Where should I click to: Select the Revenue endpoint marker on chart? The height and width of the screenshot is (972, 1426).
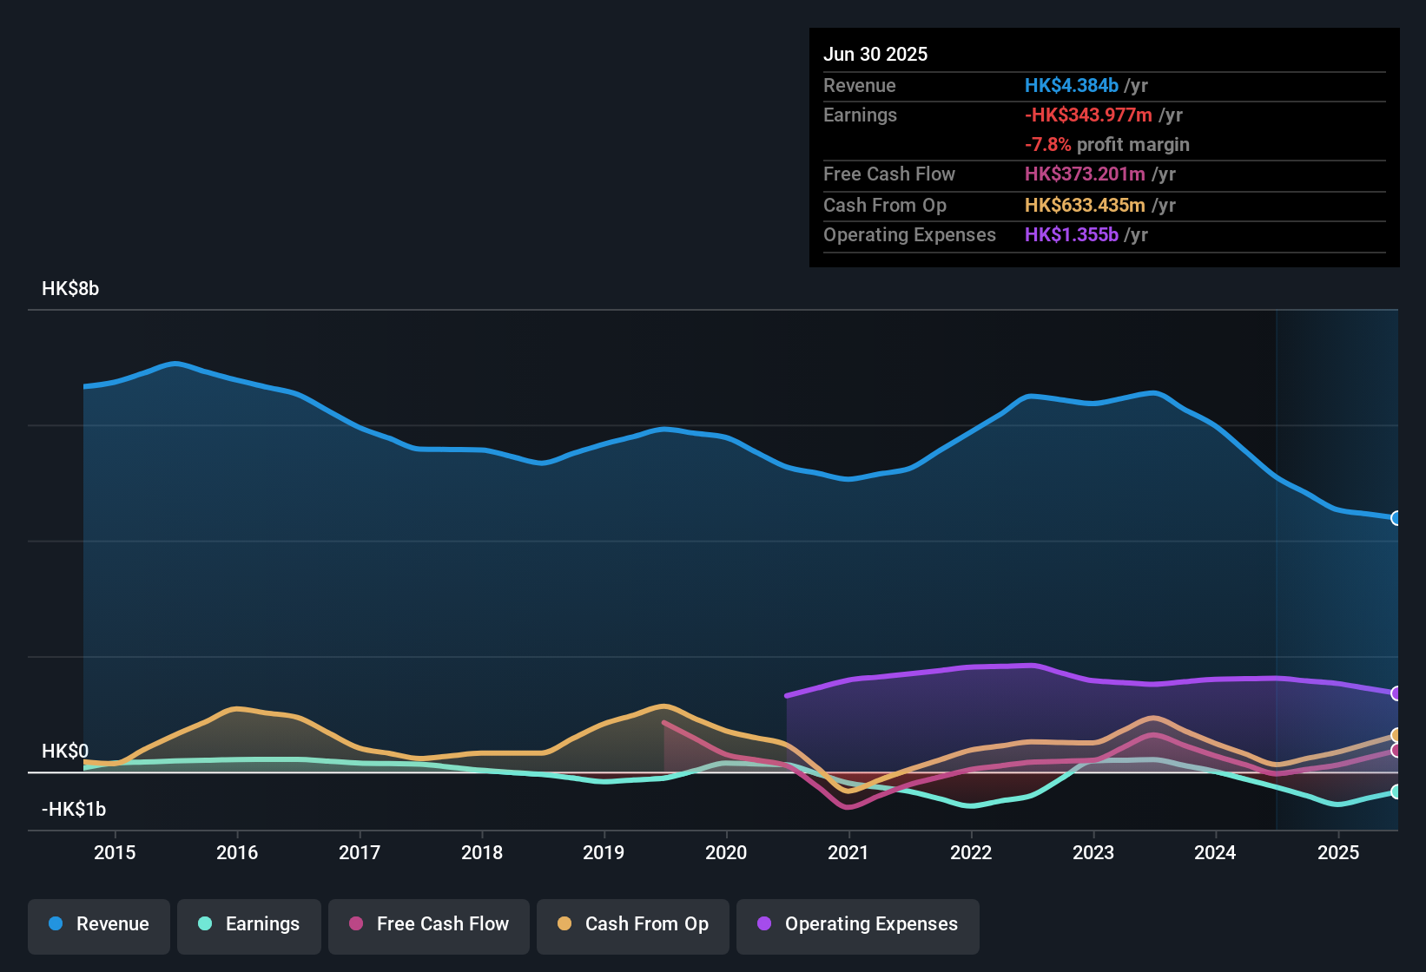pos(1396,518)
